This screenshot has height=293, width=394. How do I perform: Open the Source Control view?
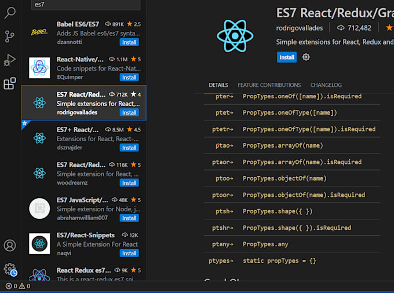coord(10,36)
